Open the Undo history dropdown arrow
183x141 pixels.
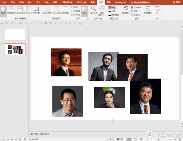coord(9,23)
